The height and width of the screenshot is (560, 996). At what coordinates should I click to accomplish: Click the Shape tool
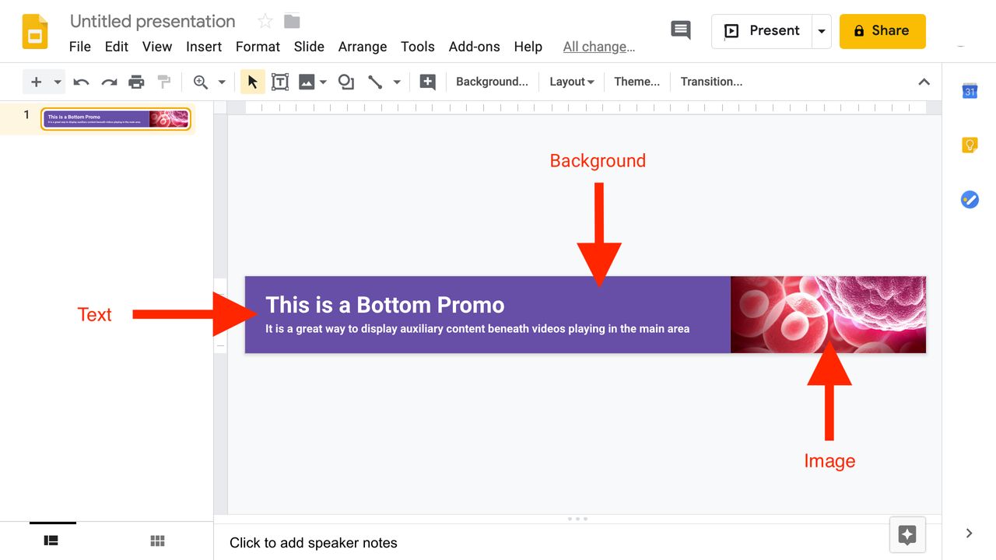coord(345,81)
